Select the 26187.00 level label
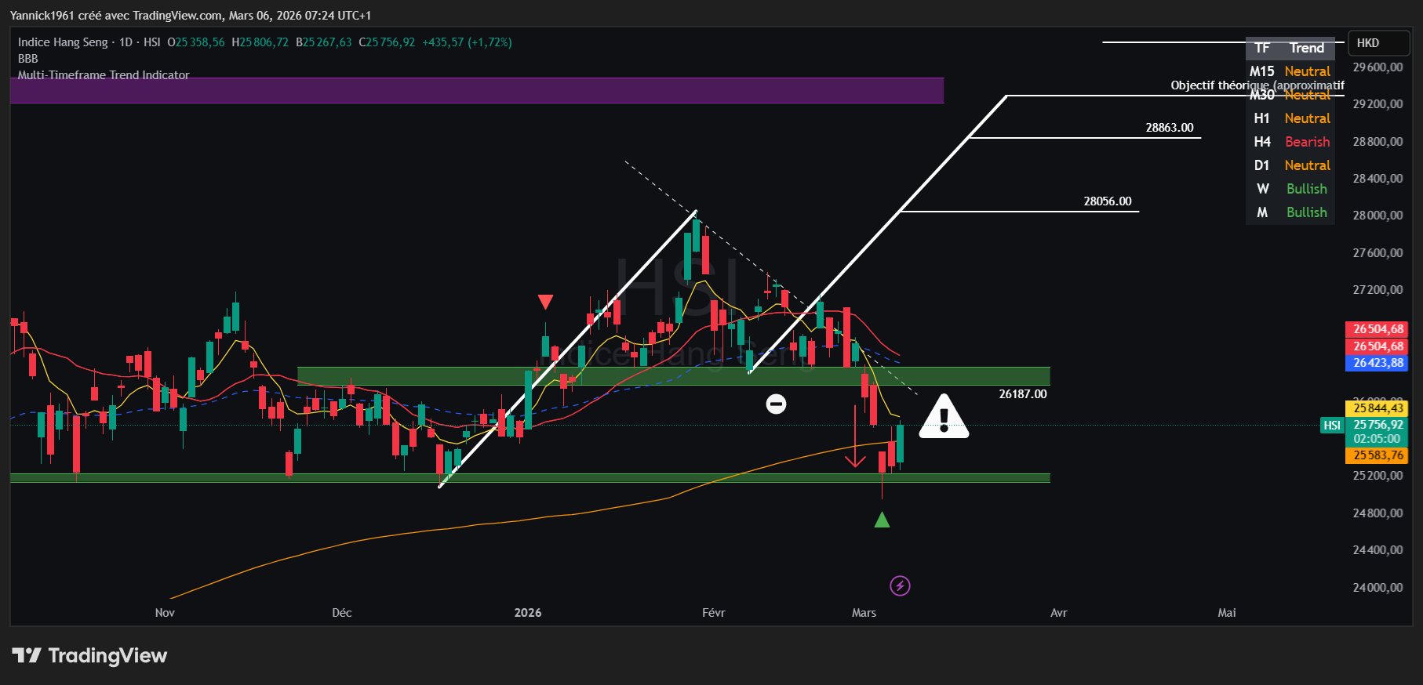This screenshot has width=1423, height=685. point(1022,394)
